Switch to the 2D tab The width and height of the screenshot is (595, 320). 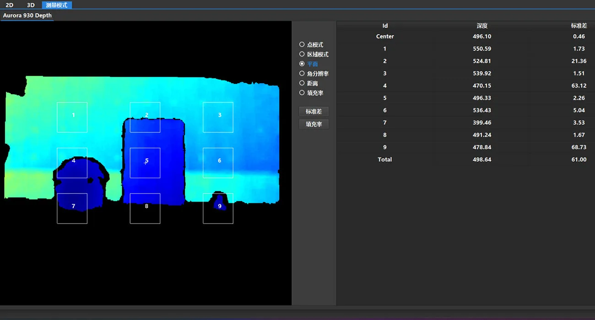[9, 5]
